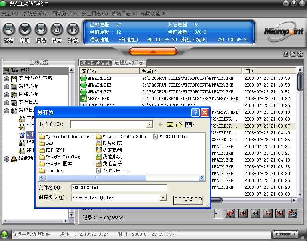Open the SnagIt Catalog folder
This screenshot has width=307, height=241.
tap(60, 157)
